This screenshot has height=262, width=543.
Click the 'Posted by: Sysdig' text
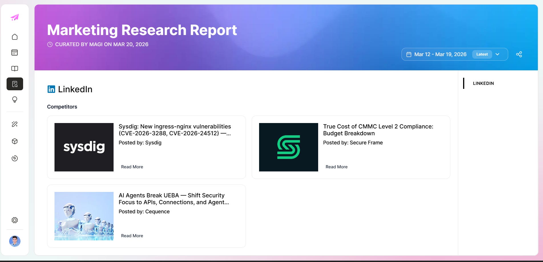140,143
